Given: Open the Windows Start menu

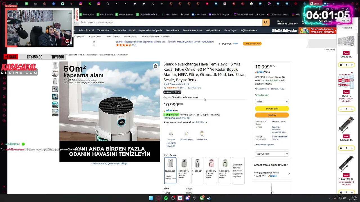Looking at the screenshot, I should coord(151,198).
